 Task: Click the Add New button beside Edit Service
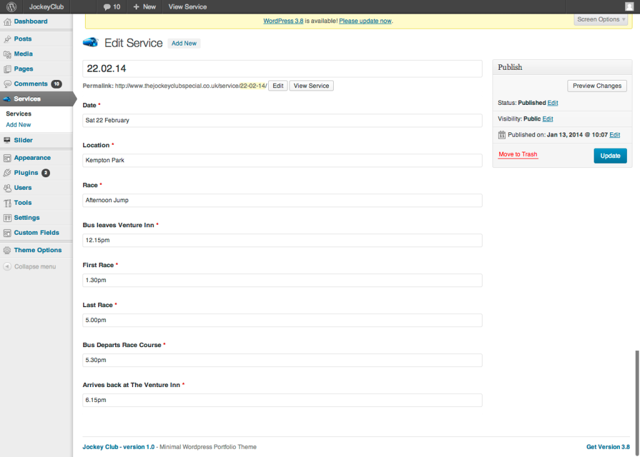point(184,43)
